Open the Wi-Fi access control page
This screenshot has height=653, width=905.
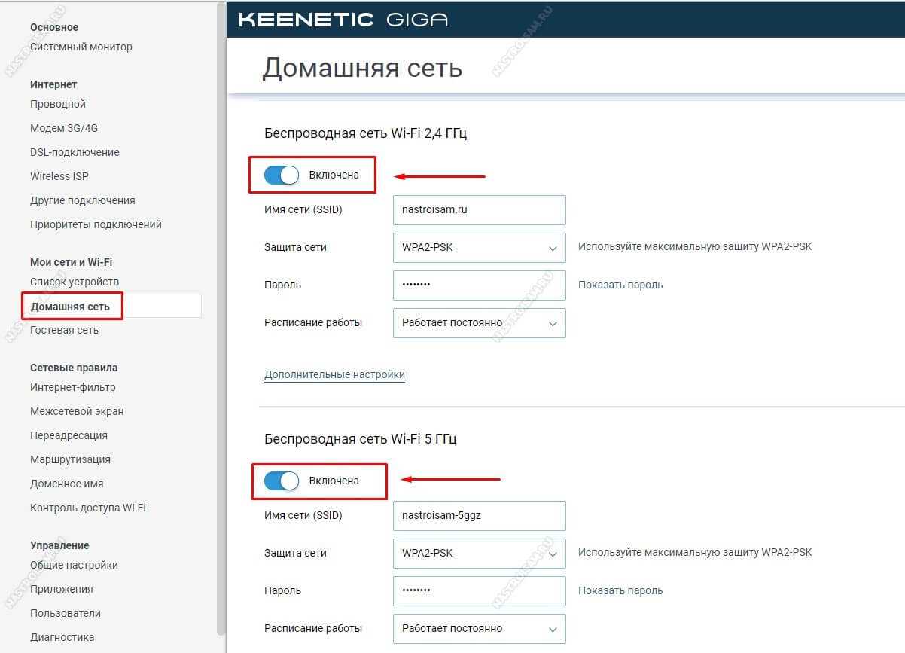tap(88, 508)
